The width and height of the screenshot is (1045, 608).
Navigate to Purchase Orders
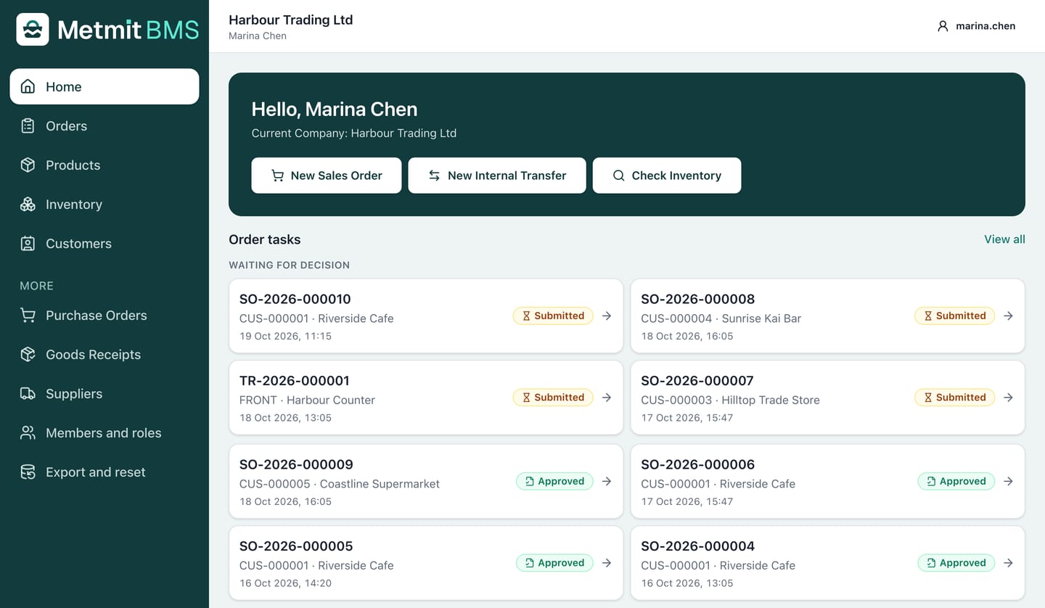tap(104, 315)
